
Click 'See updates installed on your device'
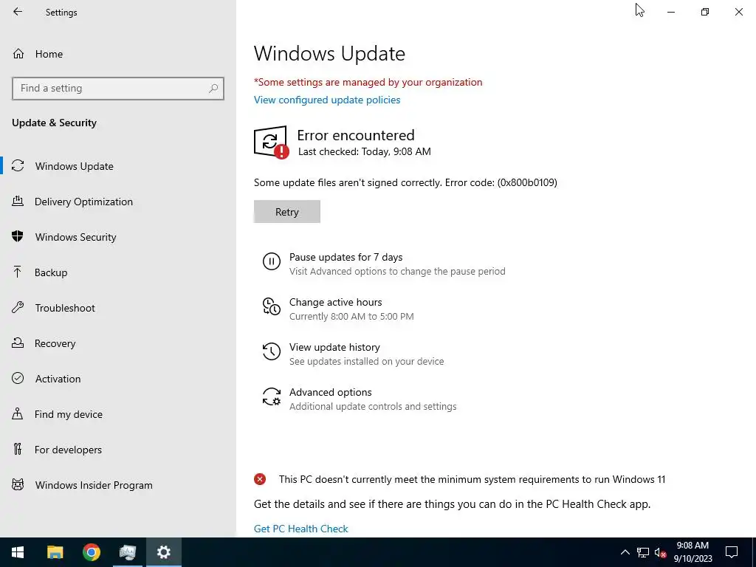366,361
